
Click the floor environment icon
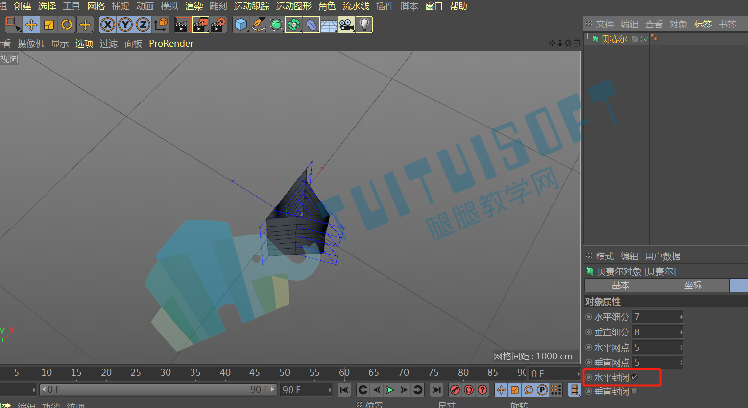pyautogui.click(x=329, y=25)
